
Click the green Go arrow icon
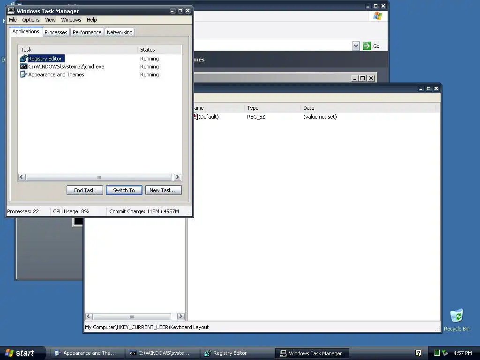pyautogui.click(x=367, y=46)
